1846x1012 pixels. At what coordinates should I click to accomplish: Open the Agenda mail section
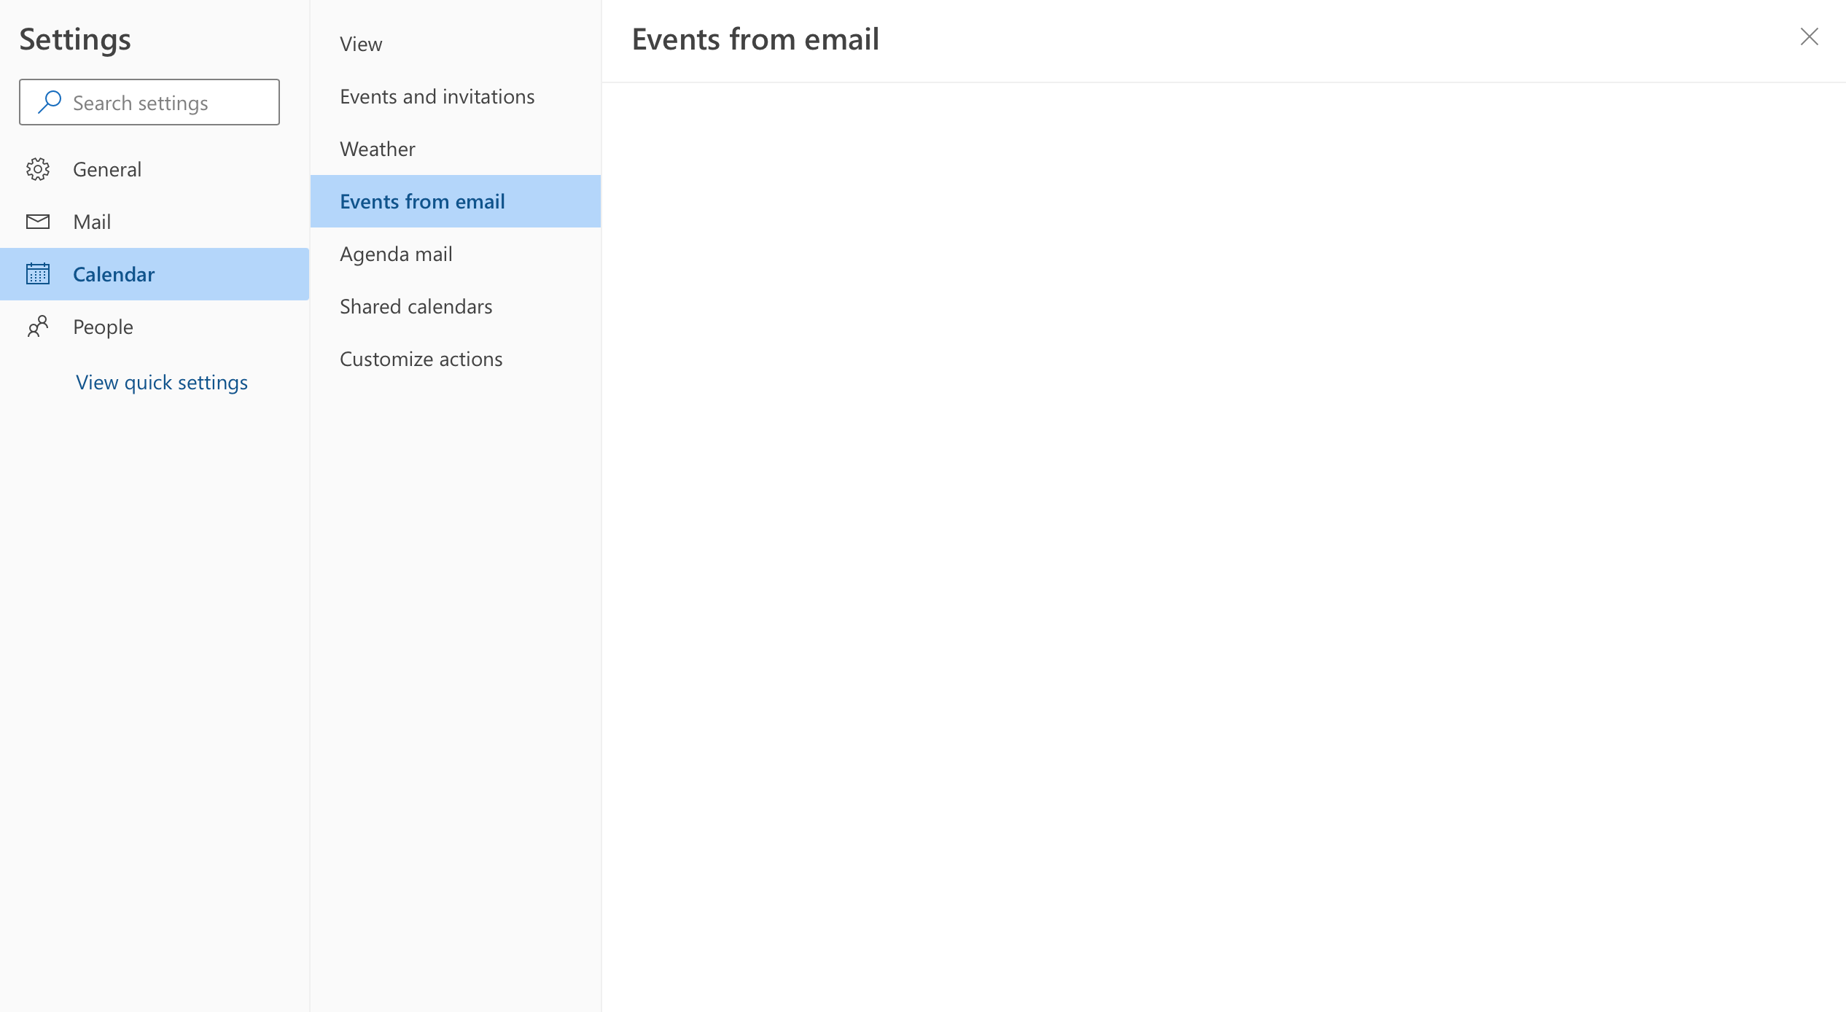click(x=456, y=254)
